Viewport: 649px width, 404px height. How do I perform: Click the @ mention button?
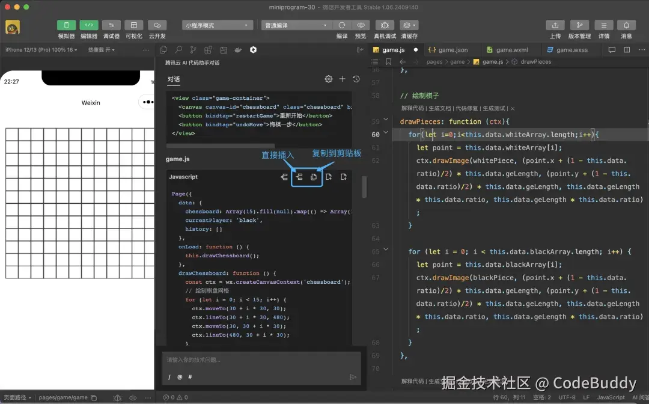[x=180, y=377]
